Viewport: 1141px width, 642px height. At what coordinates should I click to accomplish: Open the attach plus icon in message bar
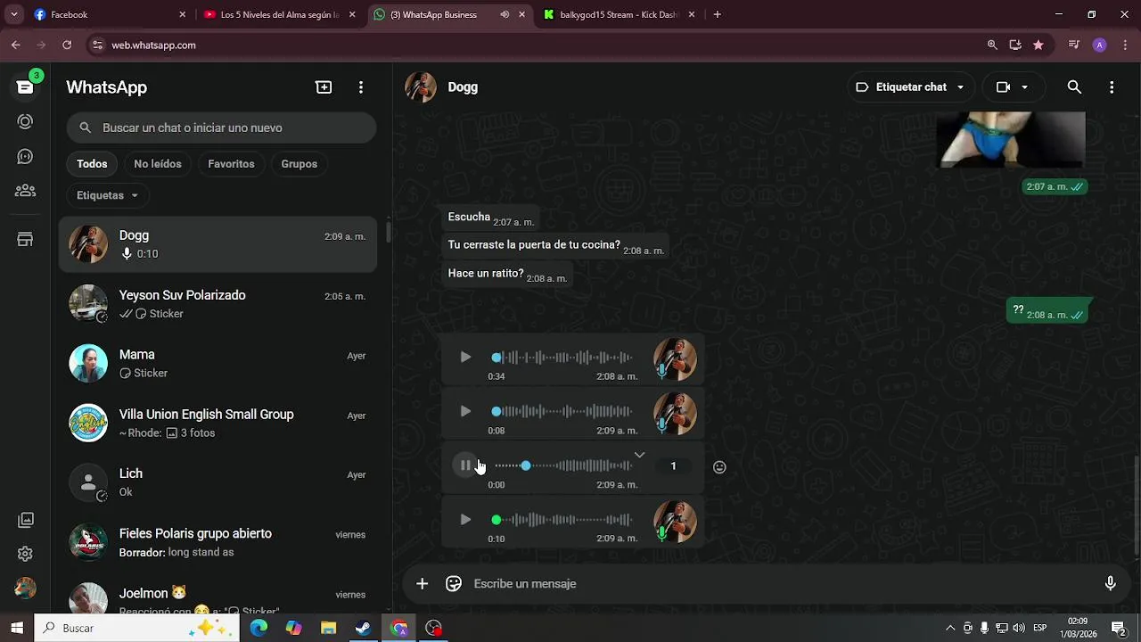coord(422,584)
